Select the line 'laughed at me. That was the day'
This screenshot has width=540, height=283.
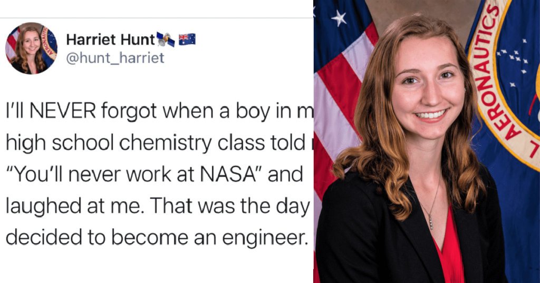pyautogui.click(x=158, y=206)
